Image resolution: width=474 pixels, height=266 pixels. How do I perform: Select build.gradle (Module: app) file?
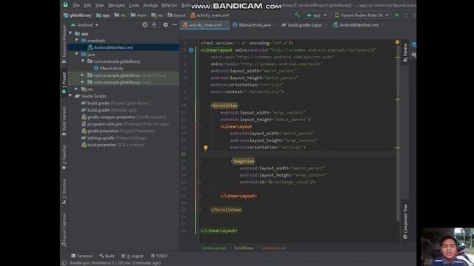(109, 110)
